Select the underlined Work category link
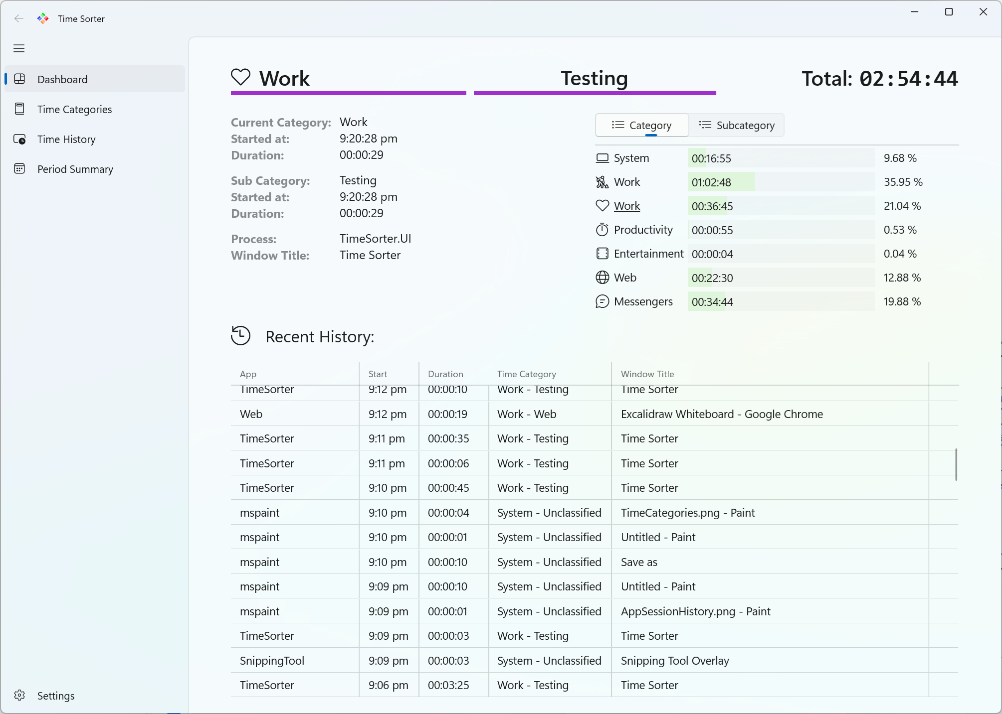The image size is (1002, 714). [x=627, y=205]
